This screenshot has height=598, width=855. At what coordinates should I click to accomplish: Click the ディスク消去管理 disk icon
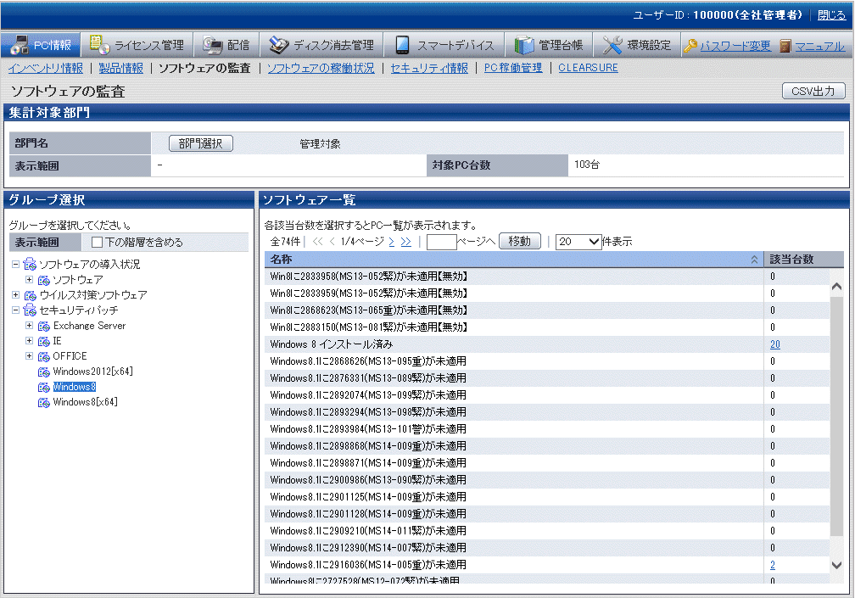(x=279, y=45)
